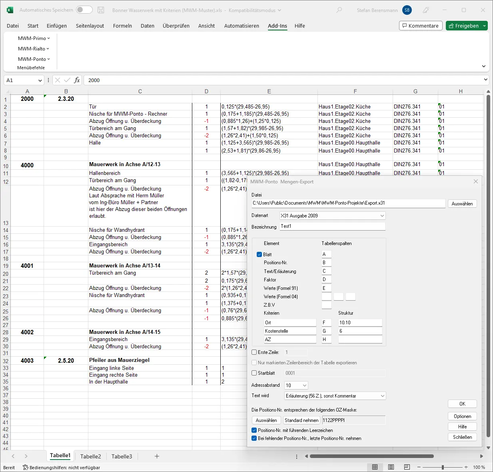Click the horizontal scrollbar thumb
The width and height of the screenshot is (493, 472).
click(372, 456)
